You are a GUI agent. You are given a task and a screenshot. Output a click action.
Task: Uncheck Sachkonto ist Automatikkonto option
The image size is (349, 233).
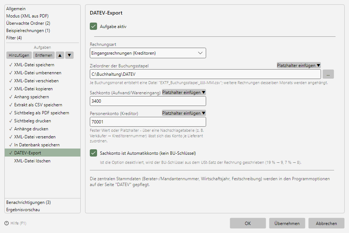tap(93, 153)
